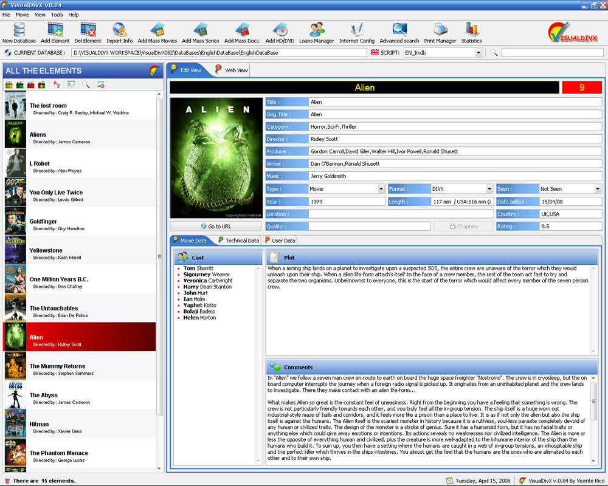
Task: Select You Only Live Twice entry
Action: [x=80, y=192]
